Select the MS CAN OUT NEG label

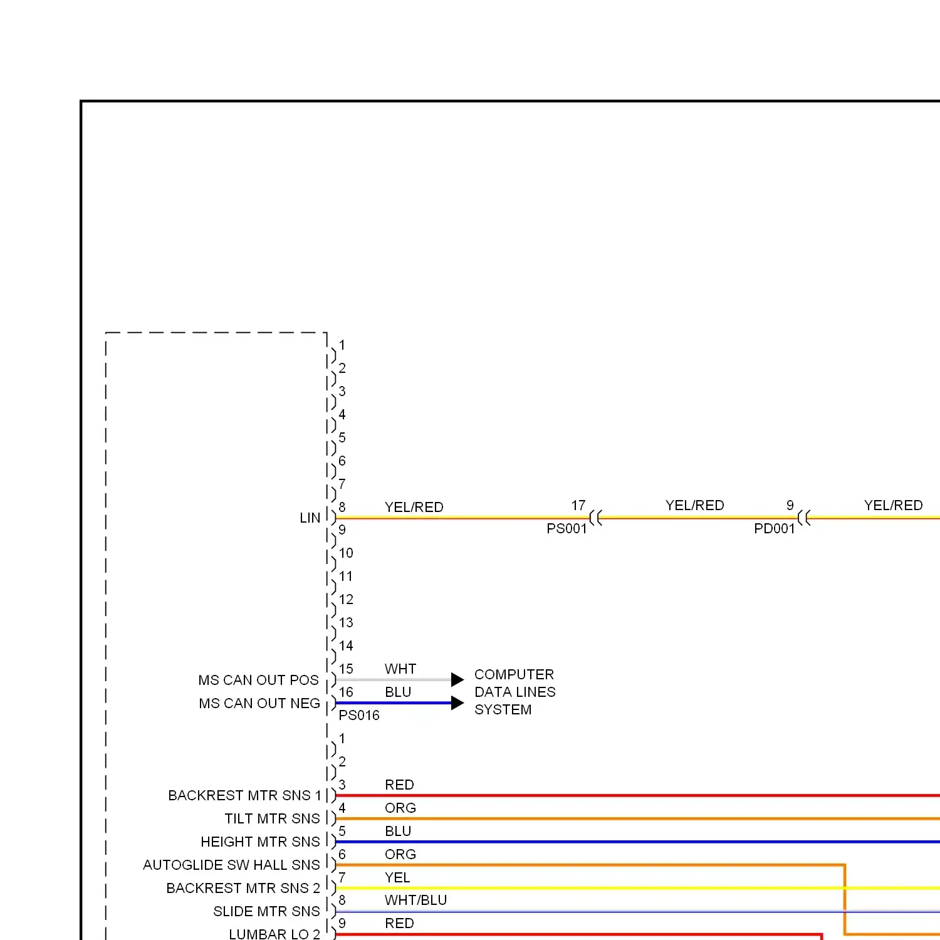(x=259, y=703)
